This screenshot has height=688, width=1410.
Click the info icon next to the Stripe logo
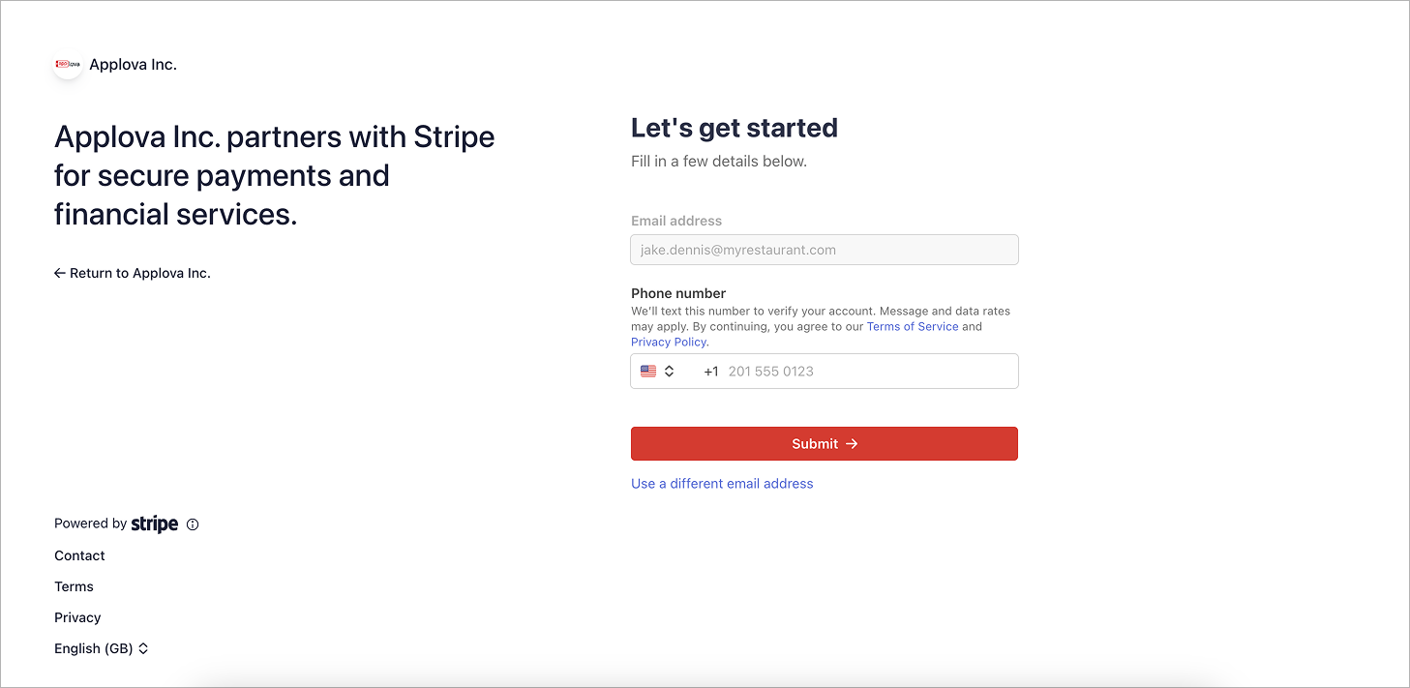[193, 524]
